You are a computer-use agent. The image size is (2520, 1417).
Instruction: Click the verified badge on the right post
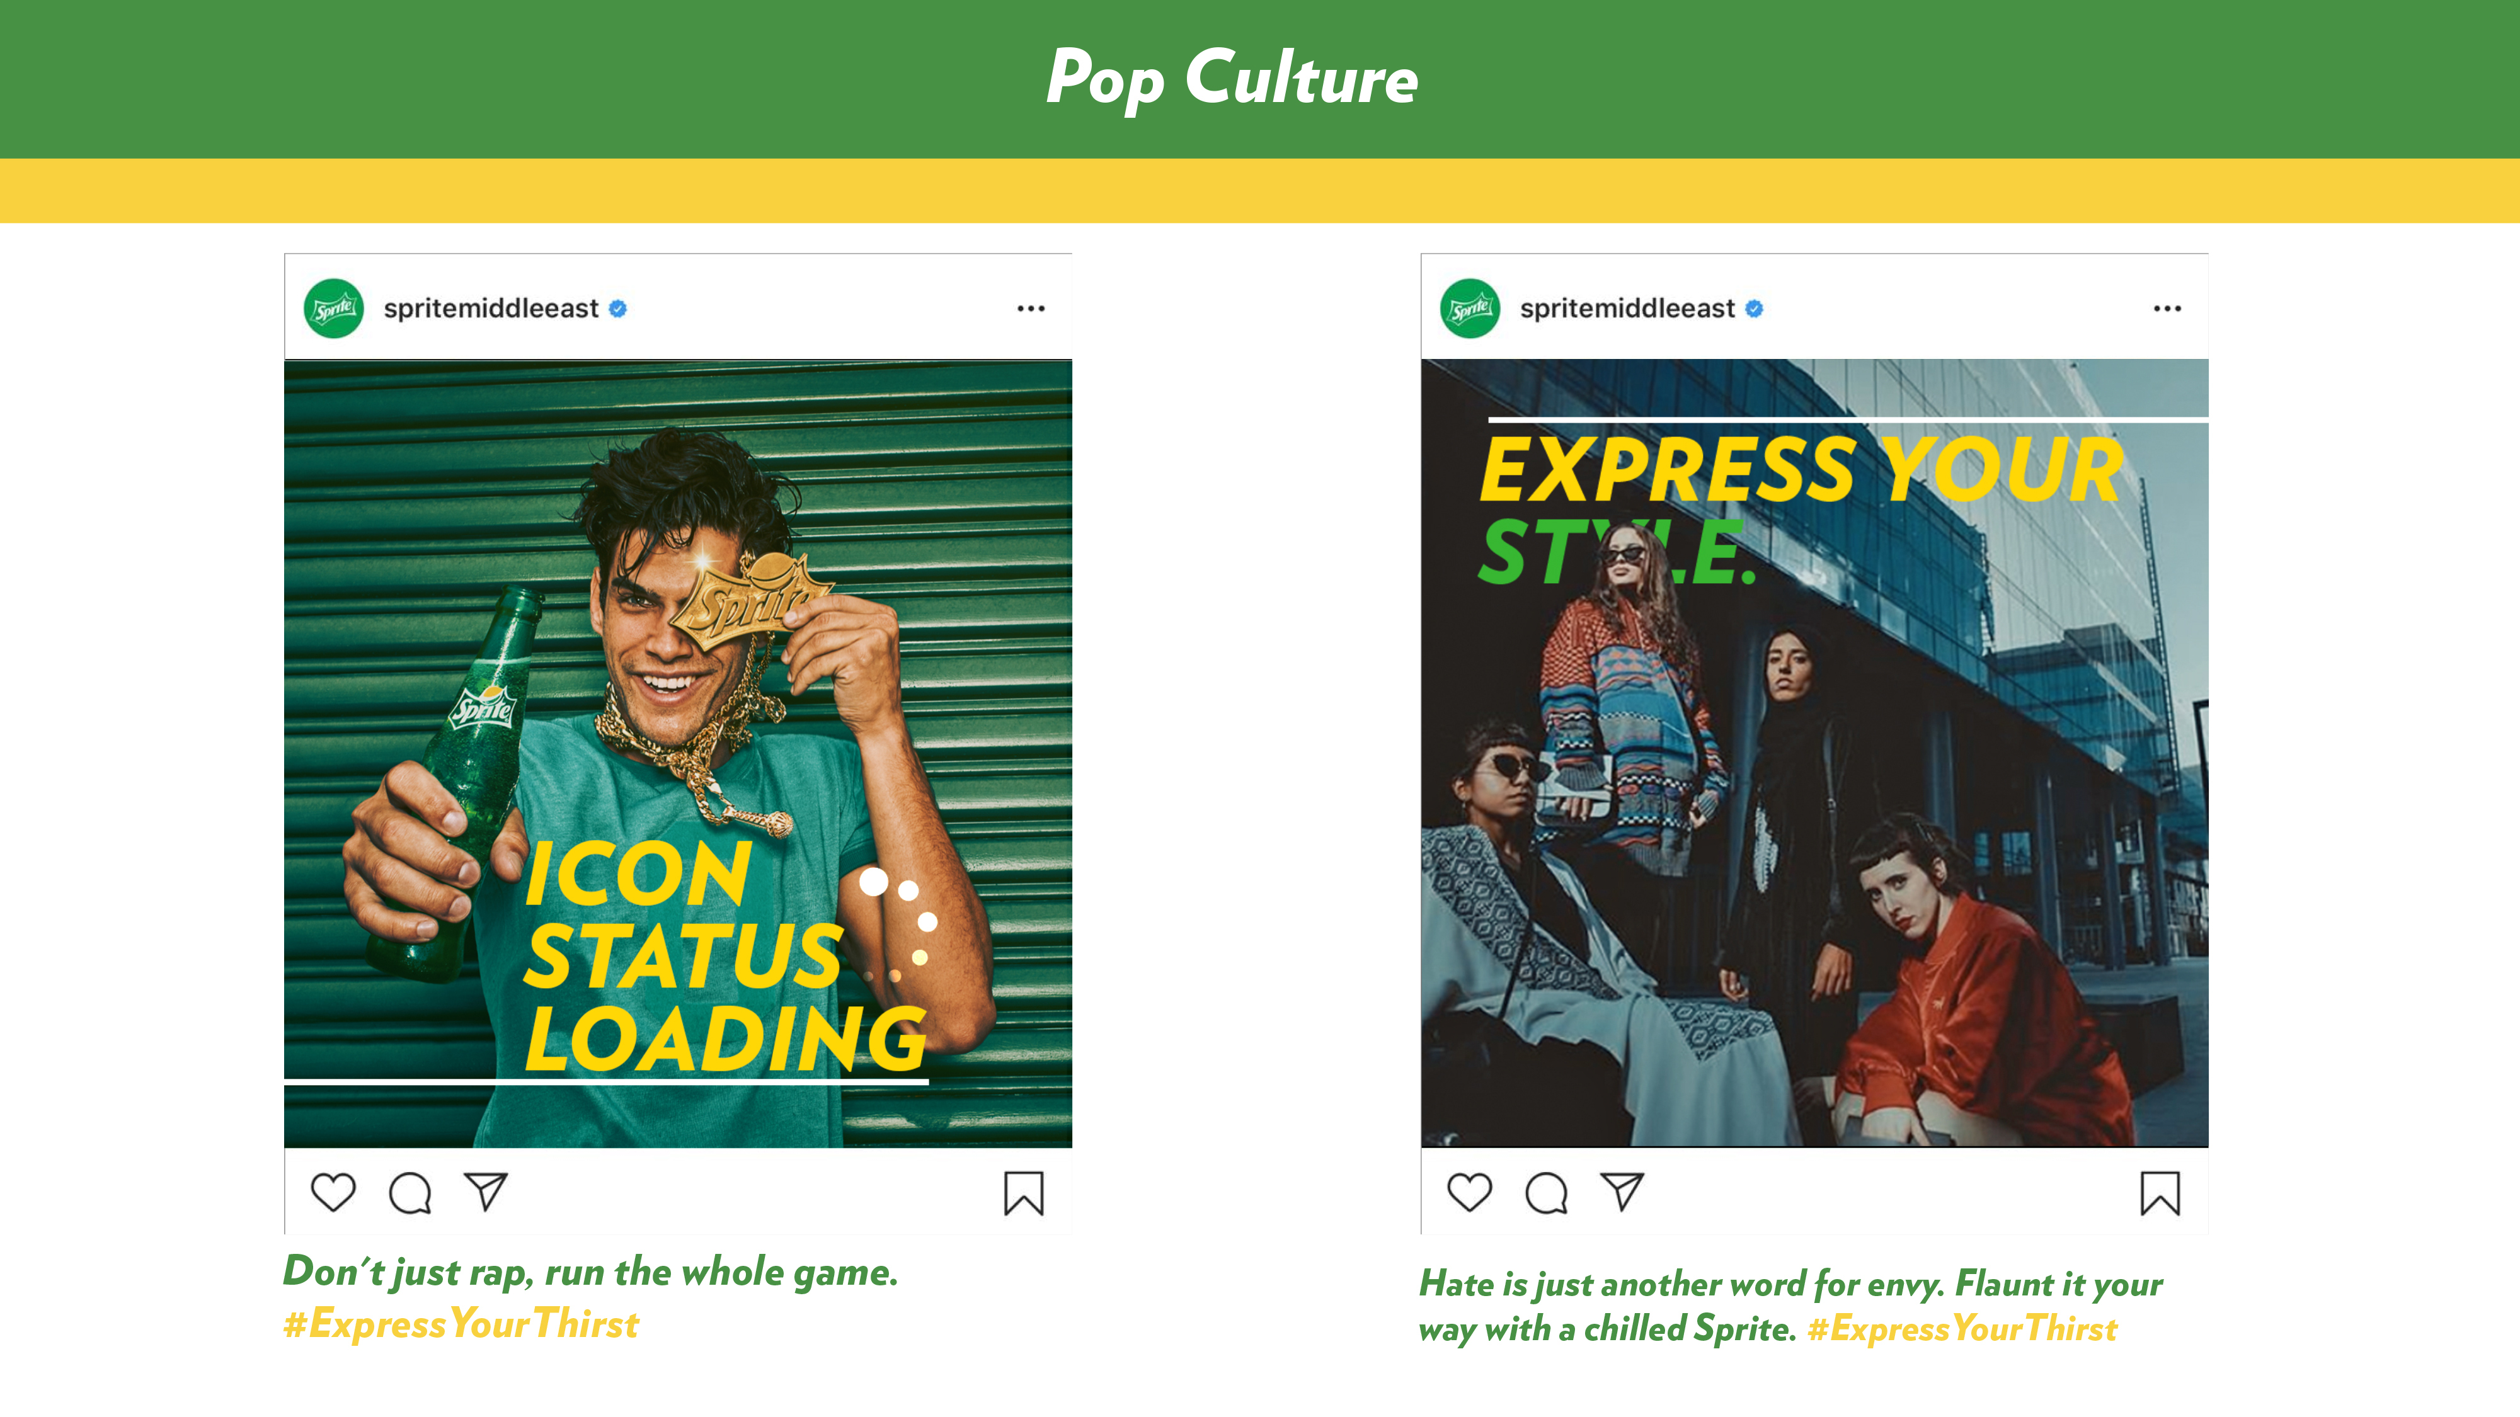pos(1754,309)
